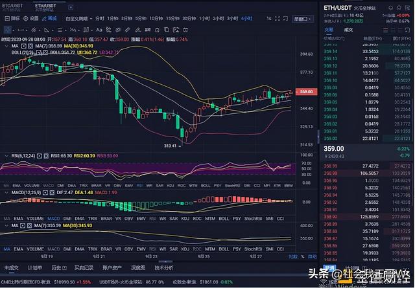Click the trash icon to delete drawings
This screenshot has width=415, height=288.
coord(185,30)
